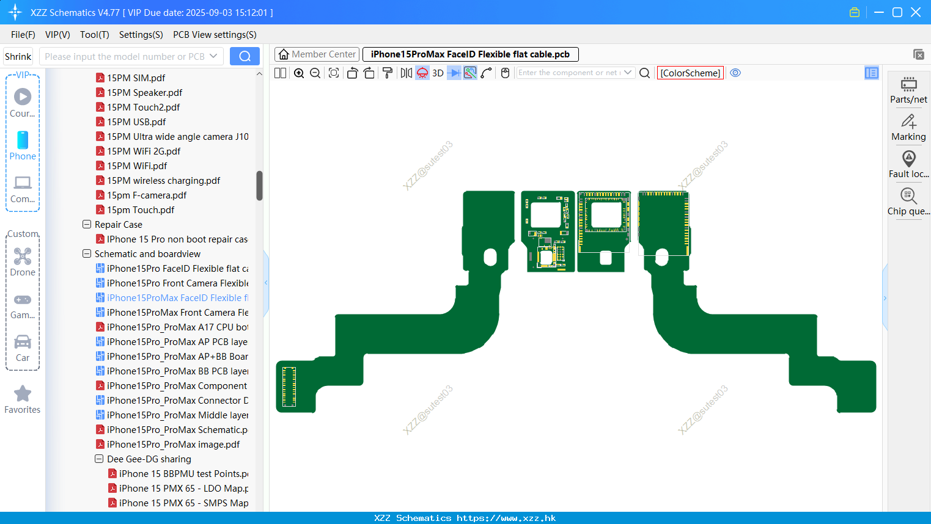Click the blue search button for models

click(245, 56)
